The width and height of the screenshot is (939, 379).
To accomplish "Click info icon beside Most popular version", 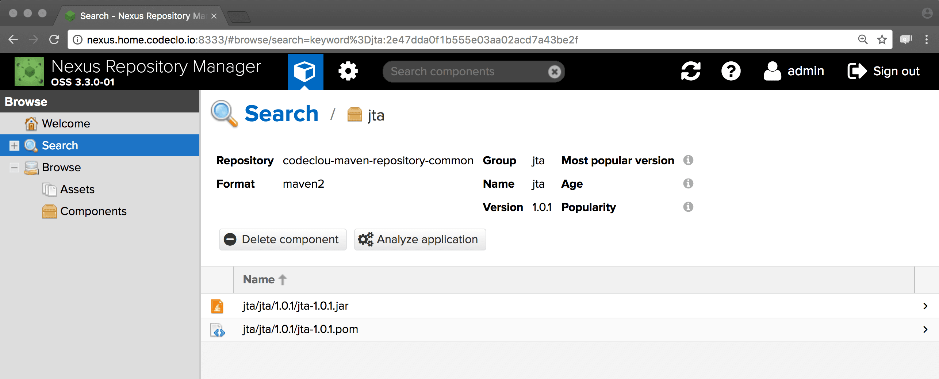I will [x=688, y=160].
